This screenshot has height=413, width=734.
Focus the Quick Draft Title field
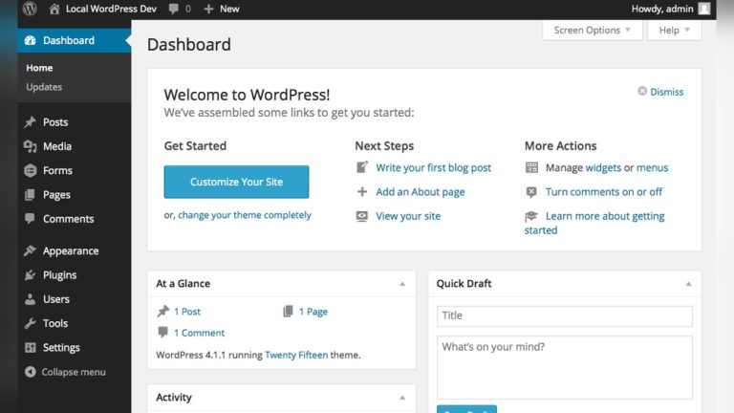point(565,316)
